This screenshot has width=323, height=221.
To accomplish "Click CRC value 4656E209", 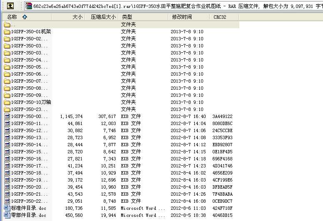I will pos(222,173).
